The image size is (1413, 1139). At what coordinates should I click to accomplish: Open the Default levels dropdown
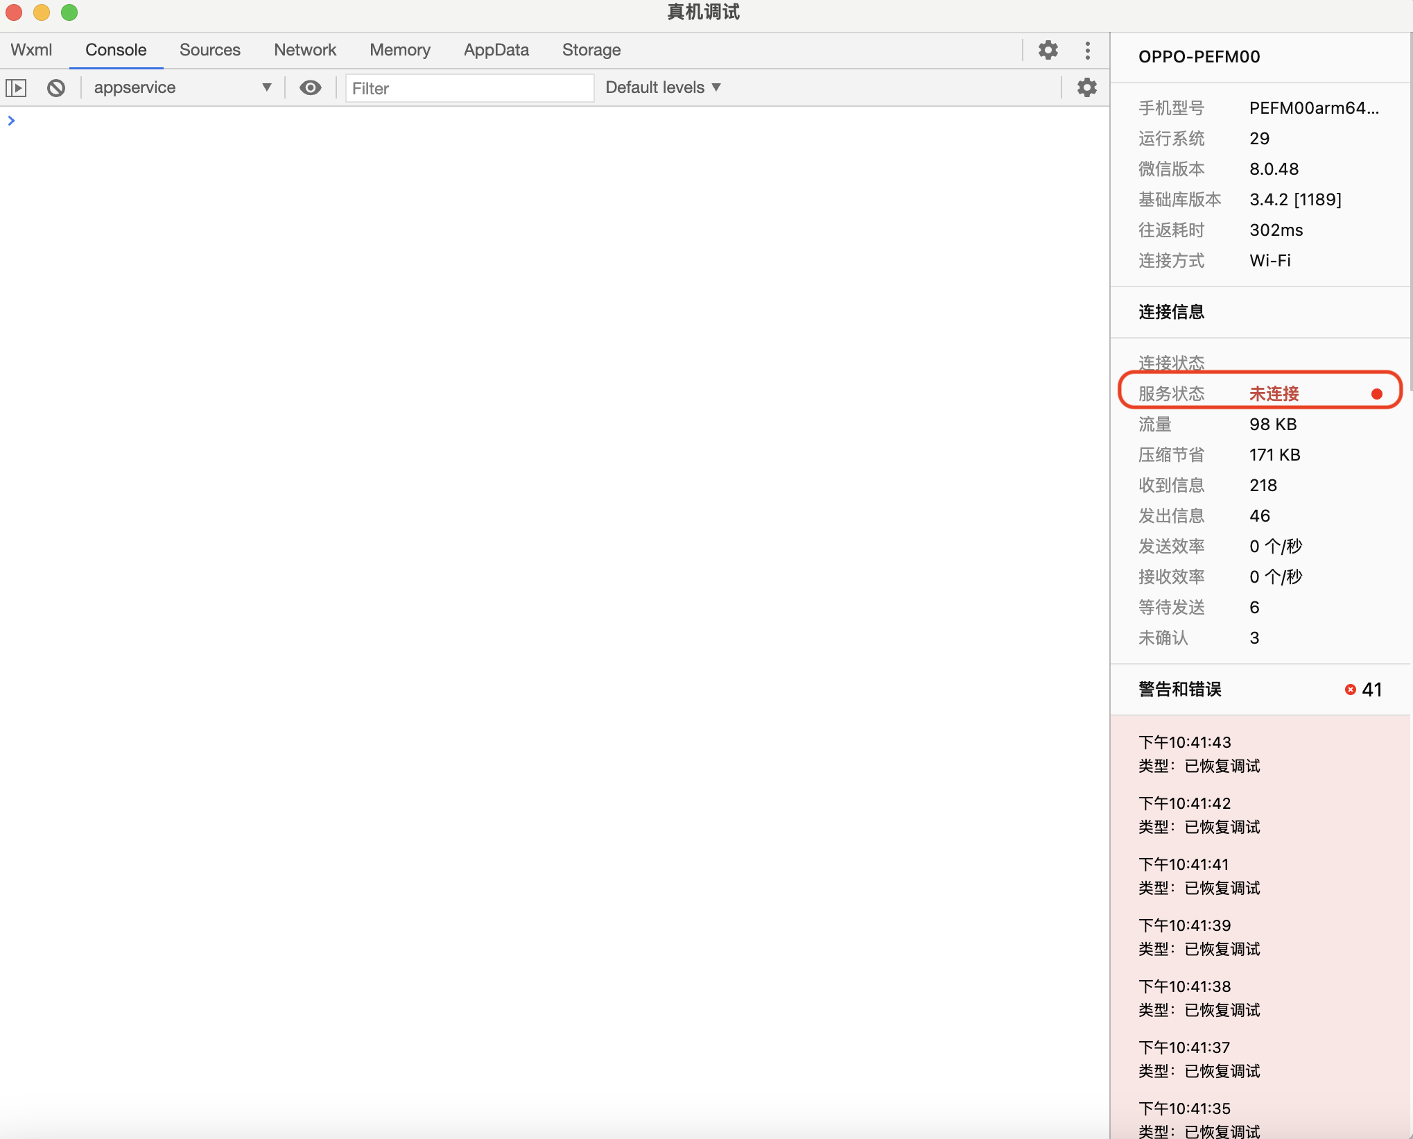coord(663,87)
